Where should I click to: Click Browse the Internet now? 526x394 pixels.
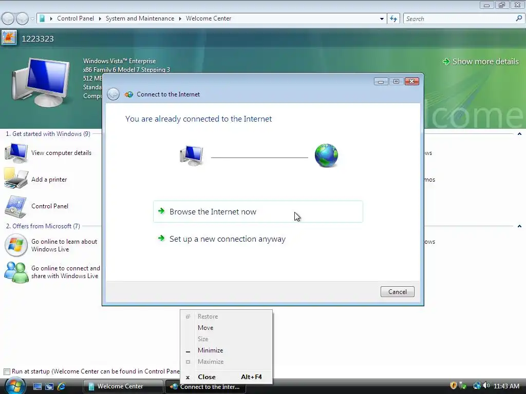pyautogui.click(x=258, y=211)
